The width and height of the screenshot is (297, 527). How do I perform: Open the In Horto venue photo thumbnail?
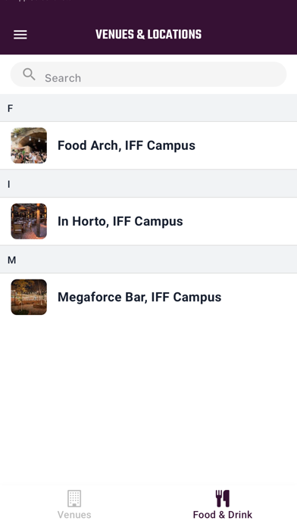(29, 221)
